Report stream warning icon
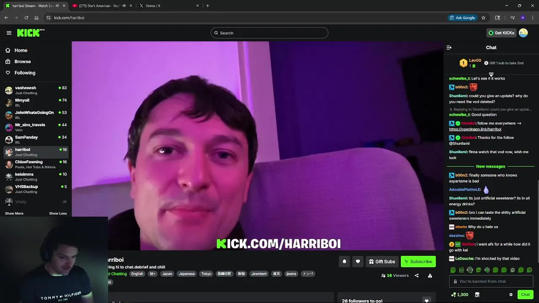539x303 pixels. tap(430, 276)
